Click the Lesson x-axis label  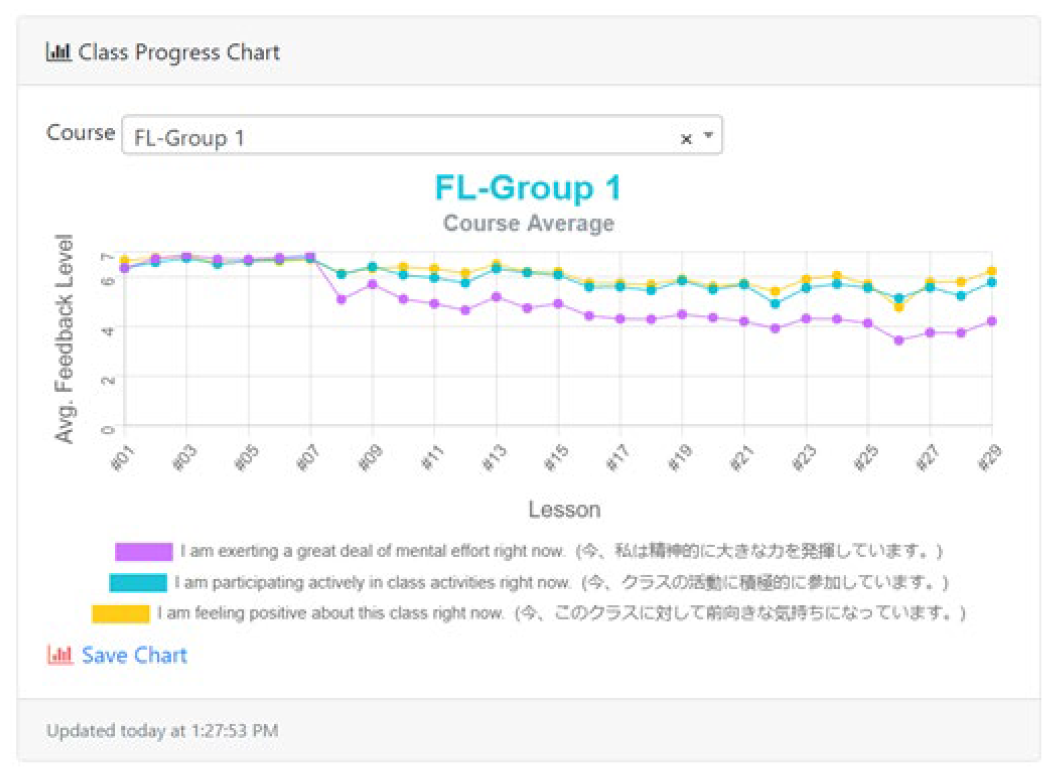click(564, 509)
